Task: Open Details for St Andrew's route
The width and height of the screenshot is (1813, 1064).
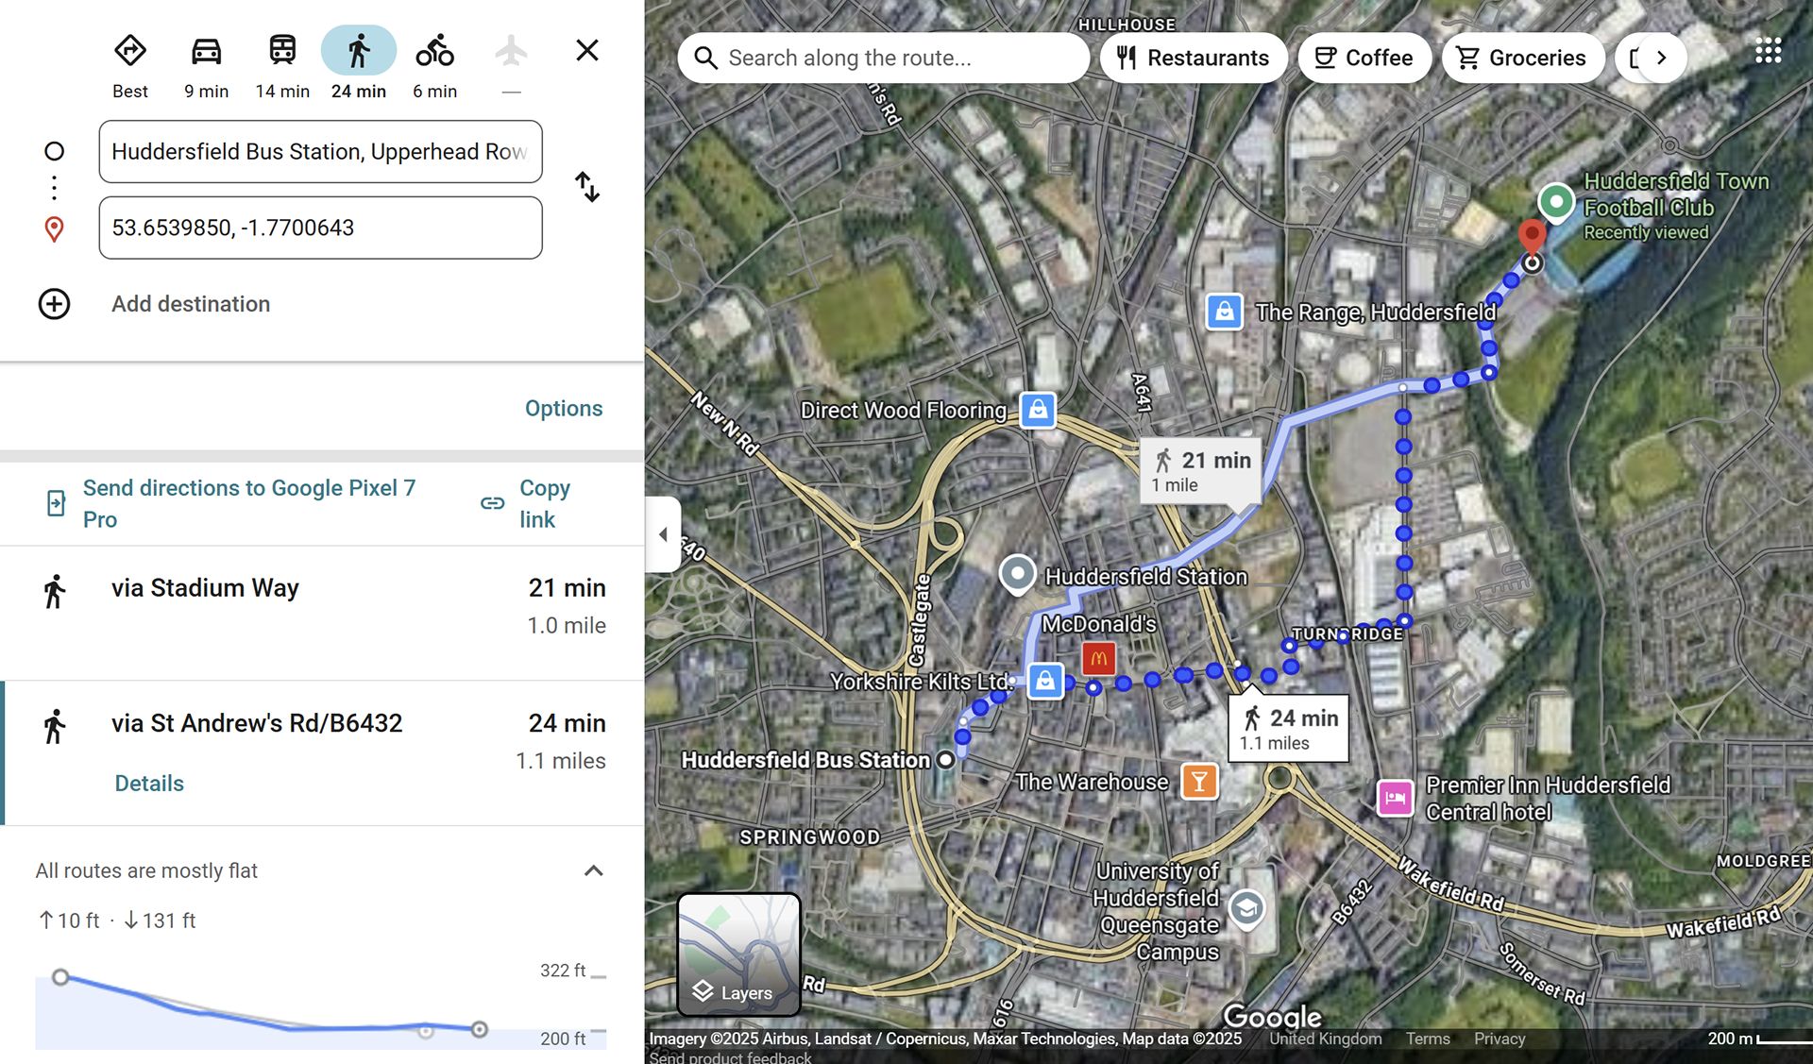Action: 149,784
